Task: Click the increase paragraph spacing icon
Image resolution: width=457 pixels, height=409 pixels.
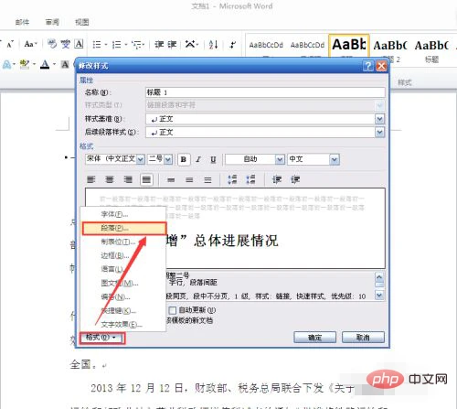Action: point(232,179)
